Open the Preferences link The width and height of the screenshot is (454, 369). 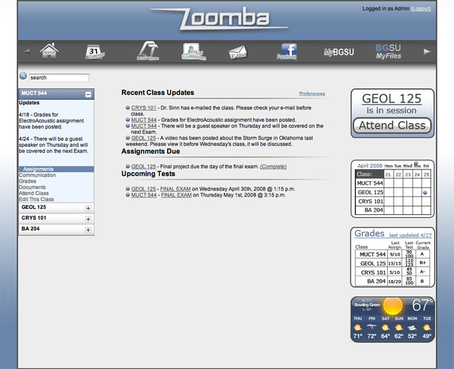(312, 94)
